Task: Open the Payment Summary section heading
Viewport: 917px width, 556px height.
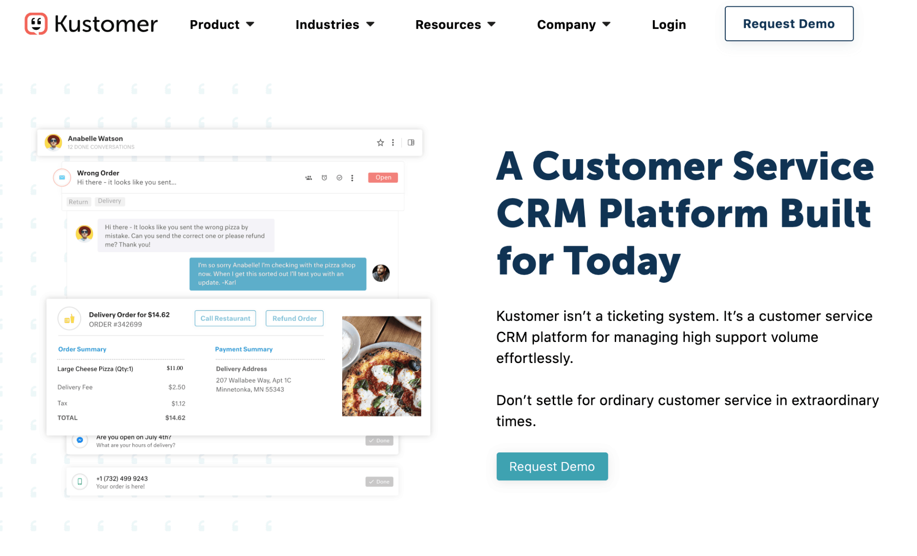Action: click(x=244, y=349)
